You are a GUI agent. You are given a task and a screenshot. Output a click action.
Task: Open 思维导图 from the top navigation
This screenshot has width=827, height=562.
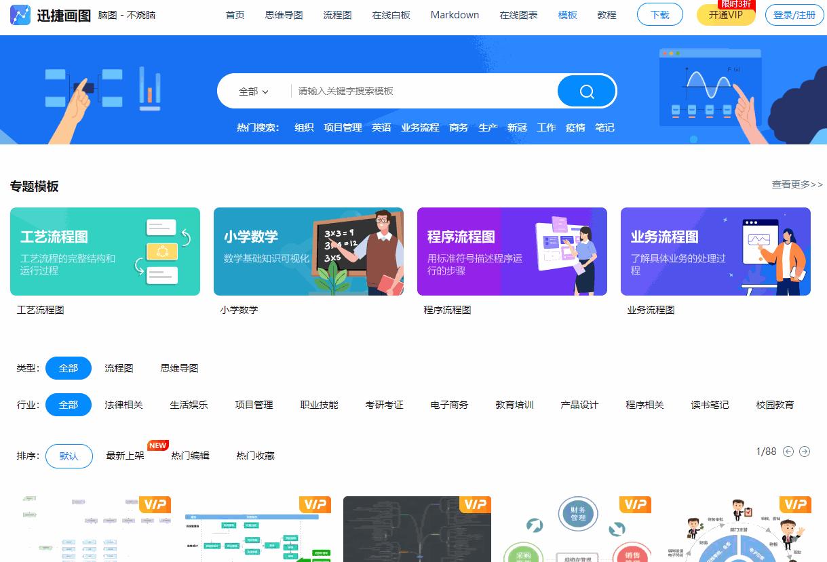pyautogui.click(x=283, y=14)
